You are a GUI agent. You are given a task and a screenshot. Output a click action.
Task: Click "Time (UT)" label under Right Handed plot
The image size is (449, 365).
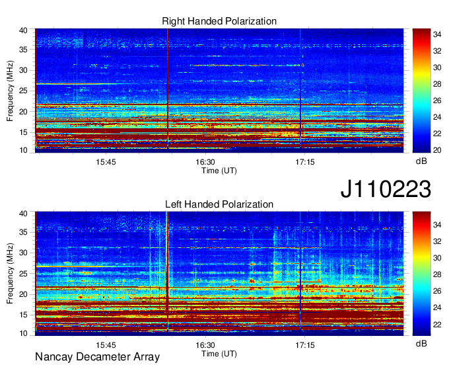coord(219,171)
